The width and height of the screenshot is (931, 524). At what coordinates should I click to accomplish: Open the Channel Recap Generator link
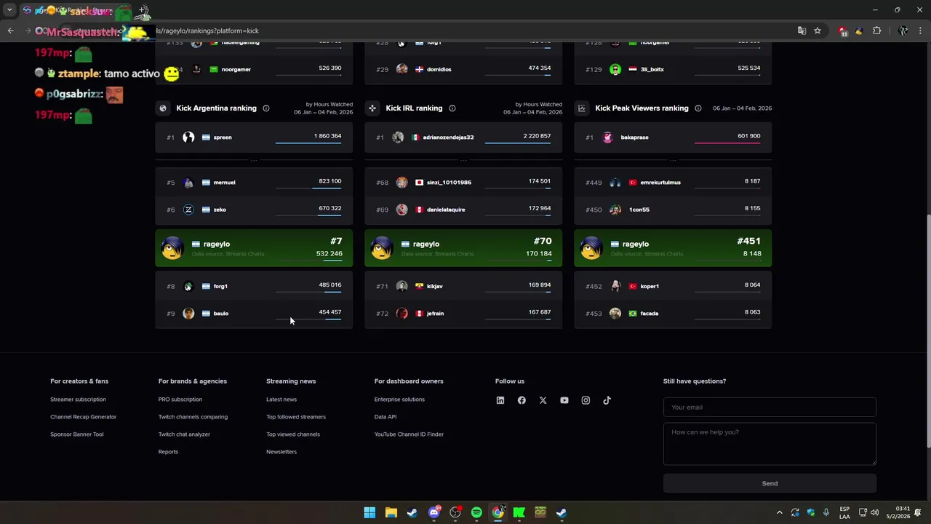pyautogui.click(x=83, y=417)
